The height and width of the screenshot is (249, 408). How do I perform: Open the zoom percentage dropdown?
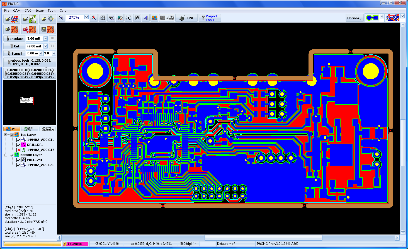click(86, 17)
